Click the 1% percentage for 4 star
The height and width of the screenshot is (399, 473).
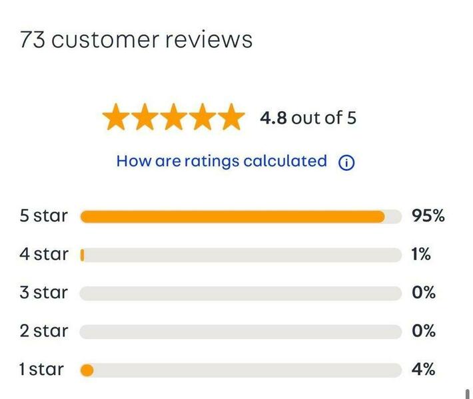pyautogui.click(x=421, y=254)
